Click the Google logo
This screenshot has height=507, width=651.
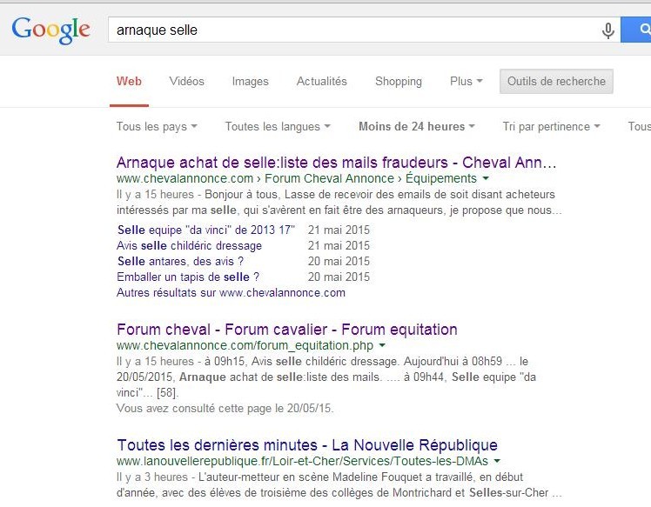pyautogui.click(x=50, y=30)
